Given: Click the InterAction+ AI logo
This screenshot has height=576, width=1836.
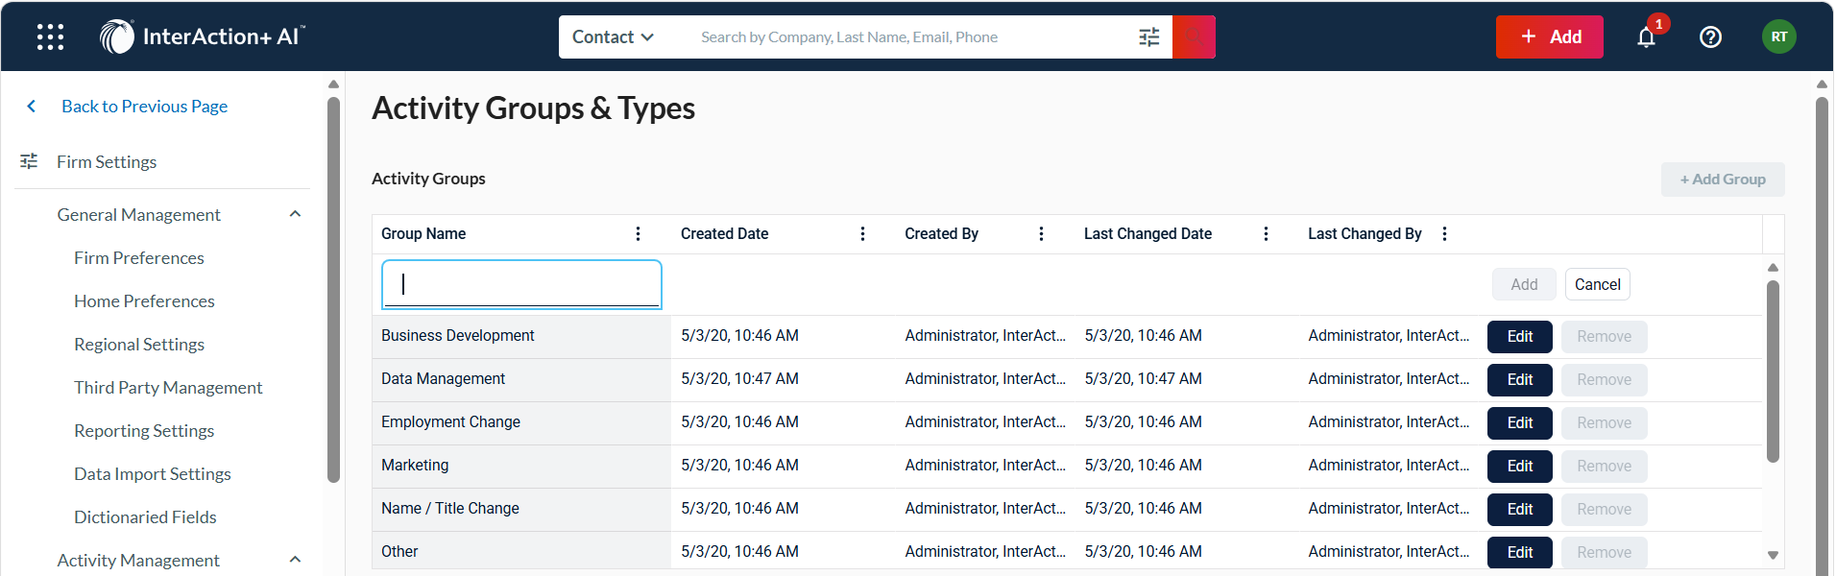Looking at the screenshot, I should (x=203, y=36).
